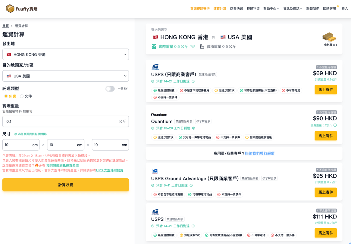The height and width of the screenshot is (244, 351).
Task: Expand the 幫助中心 menu
Action: [x=271, y=9]
